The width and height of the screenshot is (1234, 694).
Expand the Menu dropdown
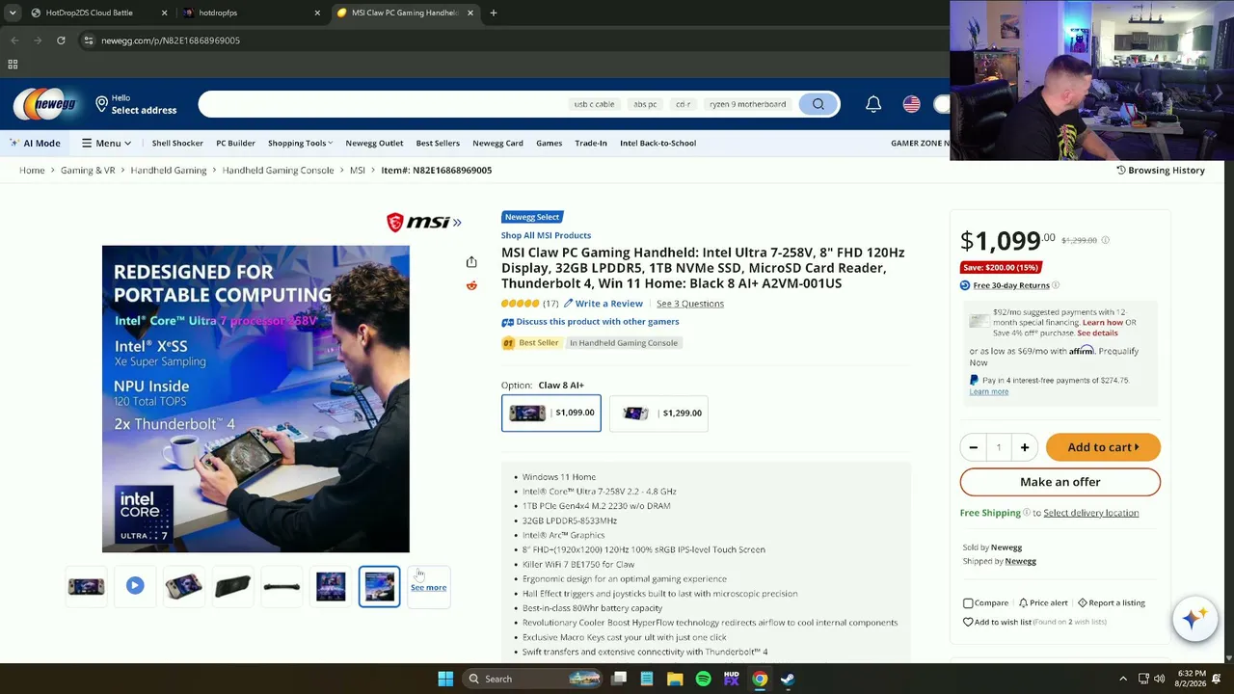[x=106, y=143]
